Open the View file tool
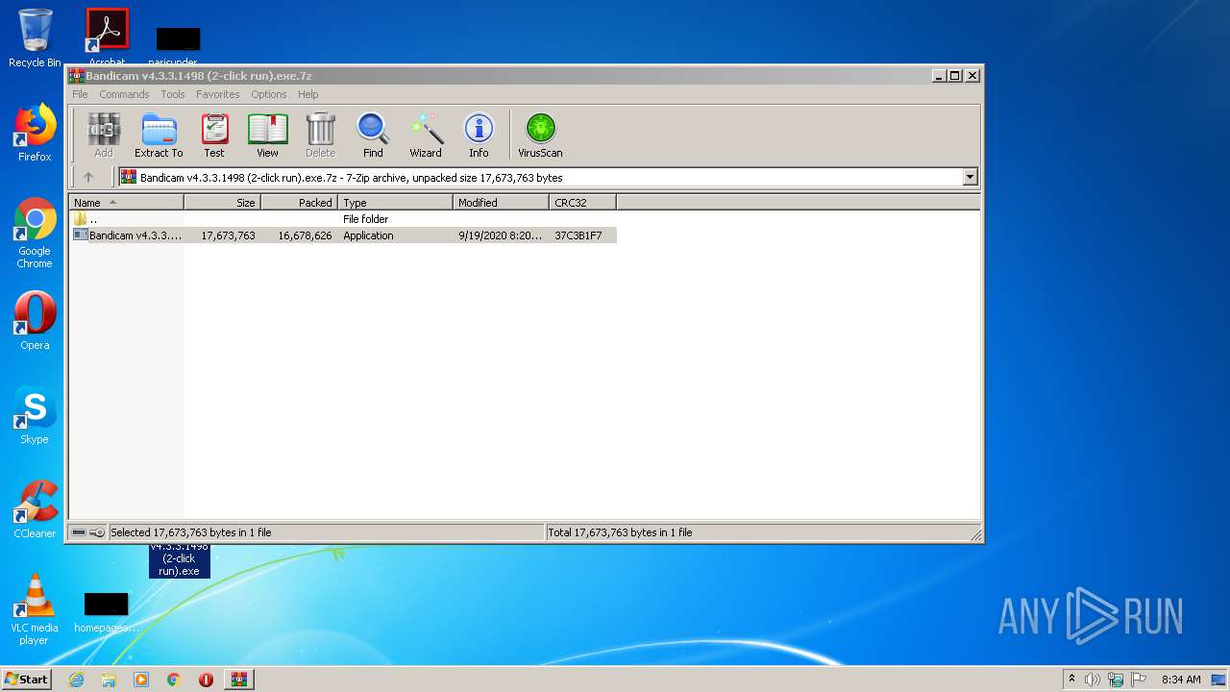Image resolution: width=1230 pixels, height=692 pixels. (267, 136)
